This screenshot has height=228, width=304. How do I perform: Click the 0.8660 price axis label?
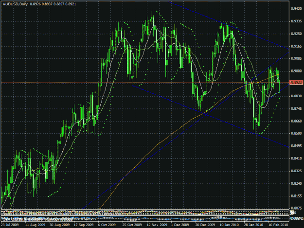pyautogui.click(x=296, y=121)
